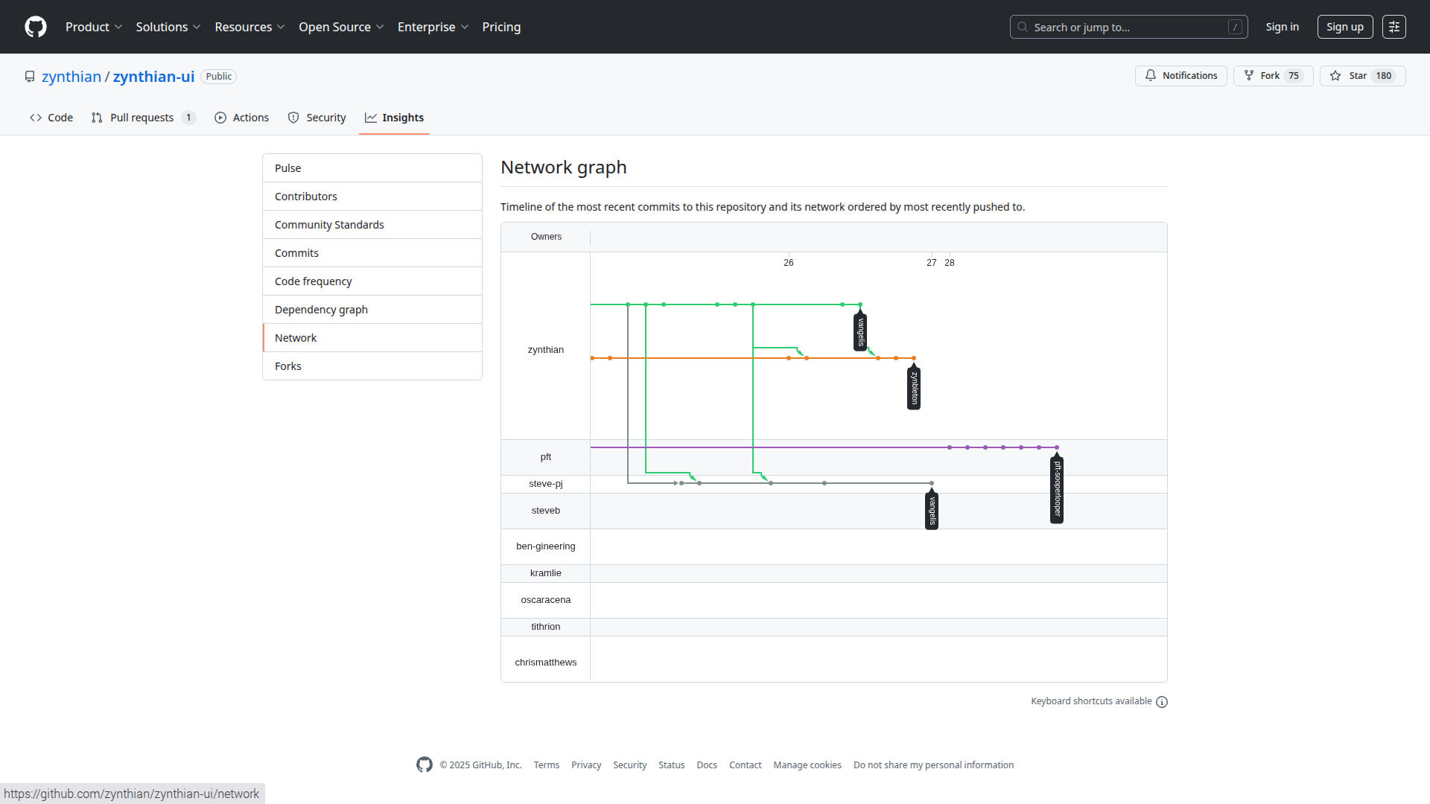Open Forks in the sidebar
The height and width of the screenshot is (804, 1430).
pyautogui.click(x=372, y=366)
